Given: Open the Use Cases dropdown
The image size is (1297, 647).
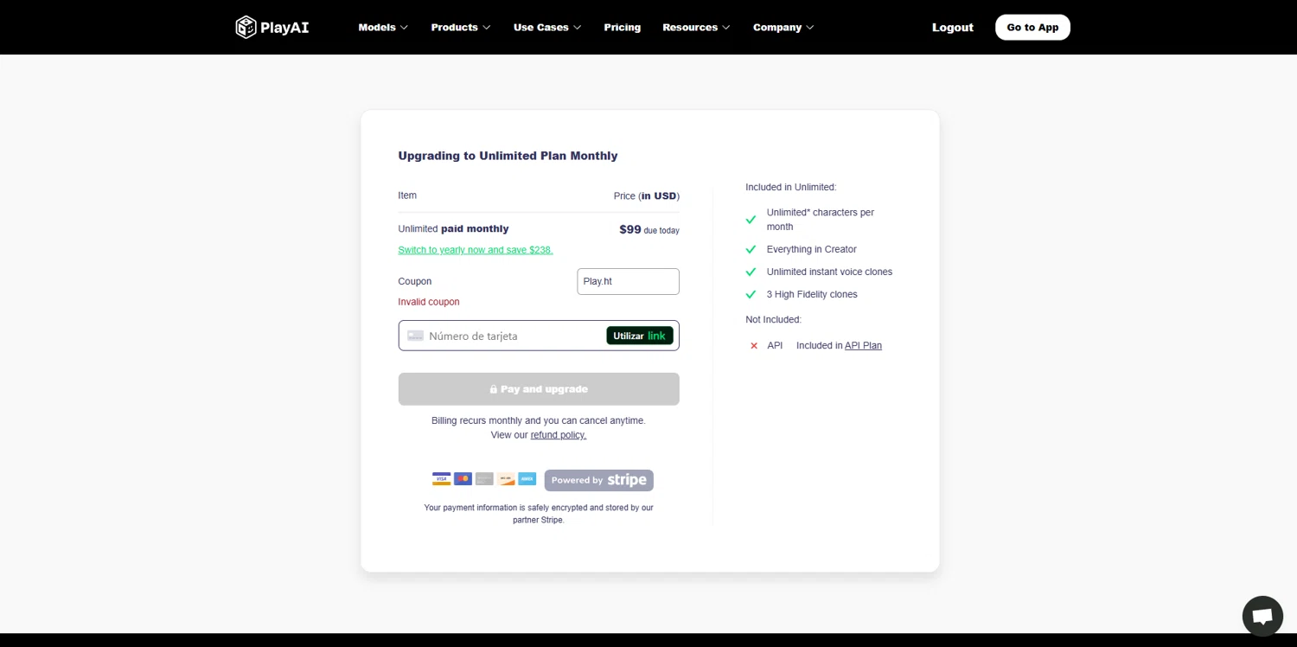Looking at the screenshot, I should 547,28.
